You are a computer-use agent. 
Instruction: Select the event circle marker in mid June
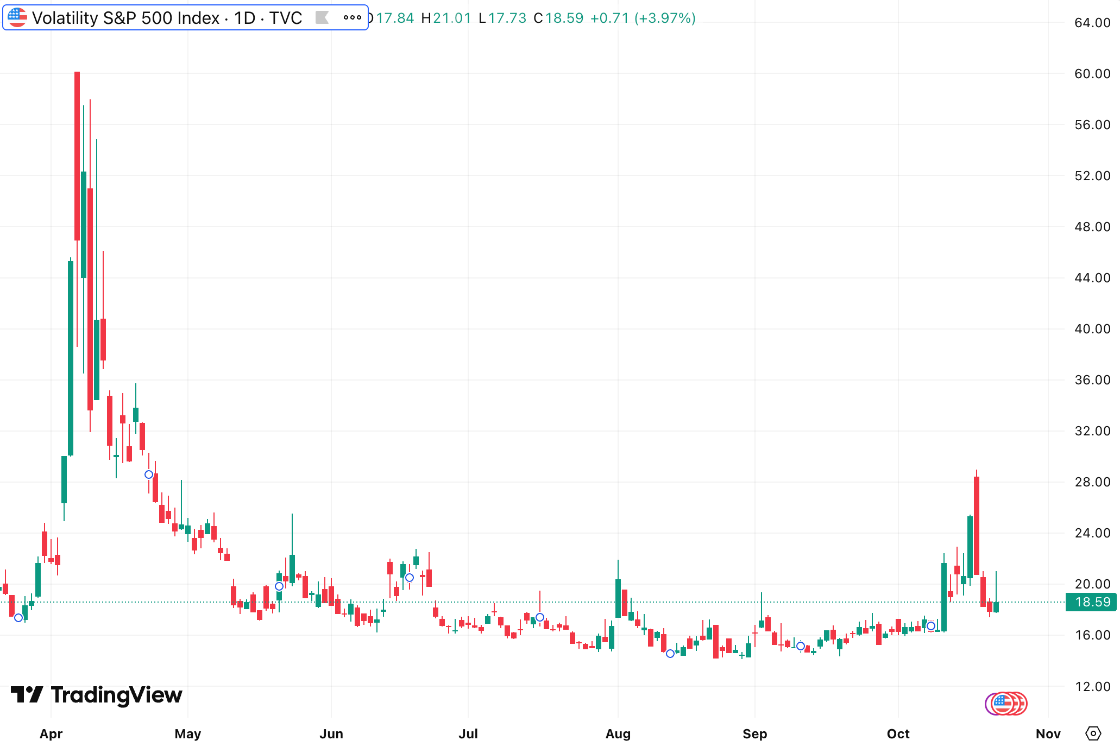410,578
